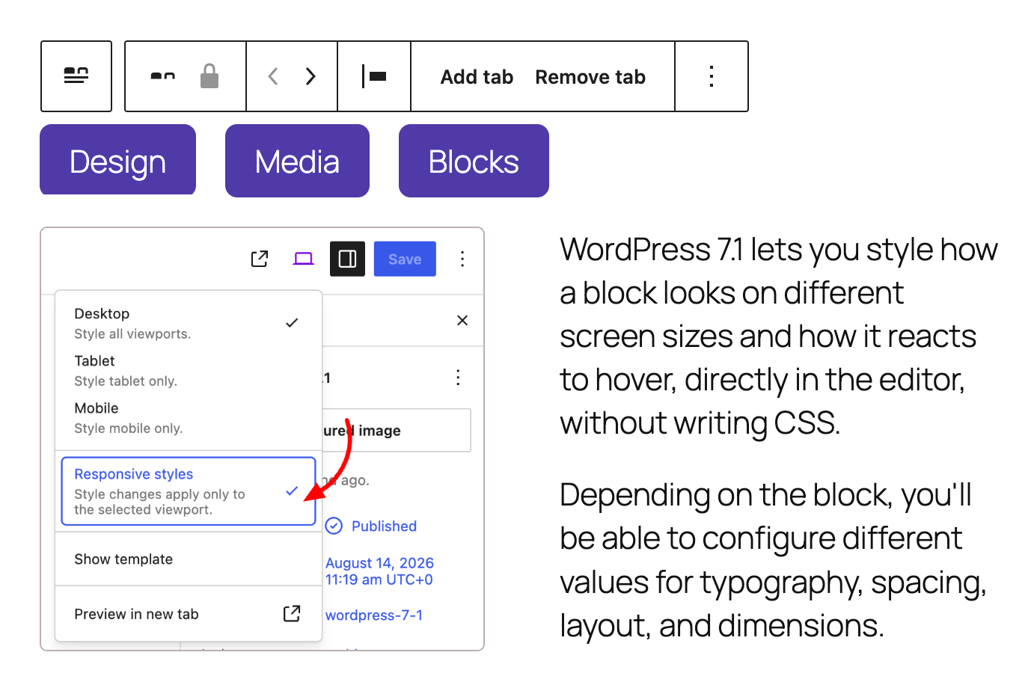This screenshot has height=676, width=1031.
Task: Switch to the Blocks tab
Action: (474, 161)
